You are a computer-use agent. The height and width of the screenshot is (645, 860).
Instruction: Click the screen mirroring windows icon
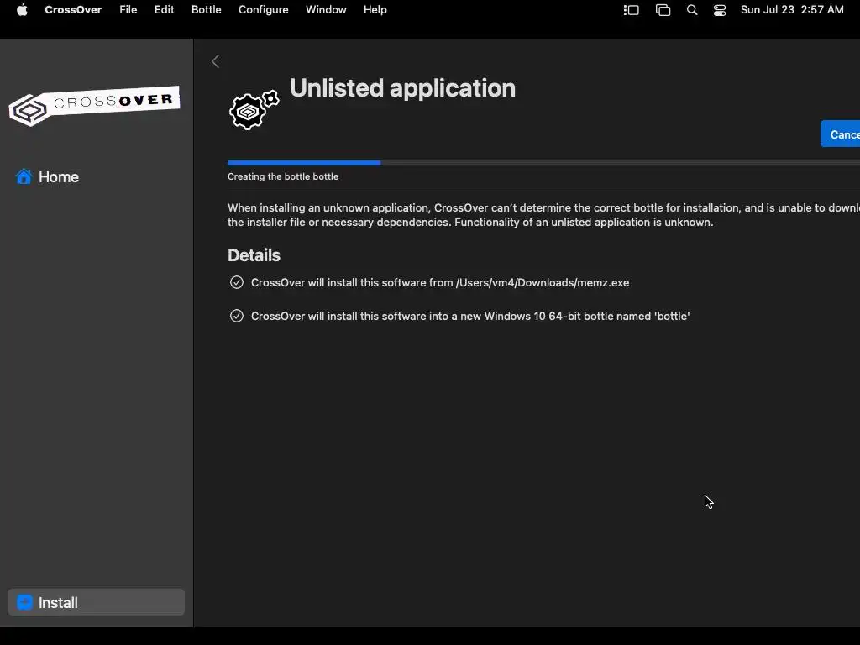(663, 10)
